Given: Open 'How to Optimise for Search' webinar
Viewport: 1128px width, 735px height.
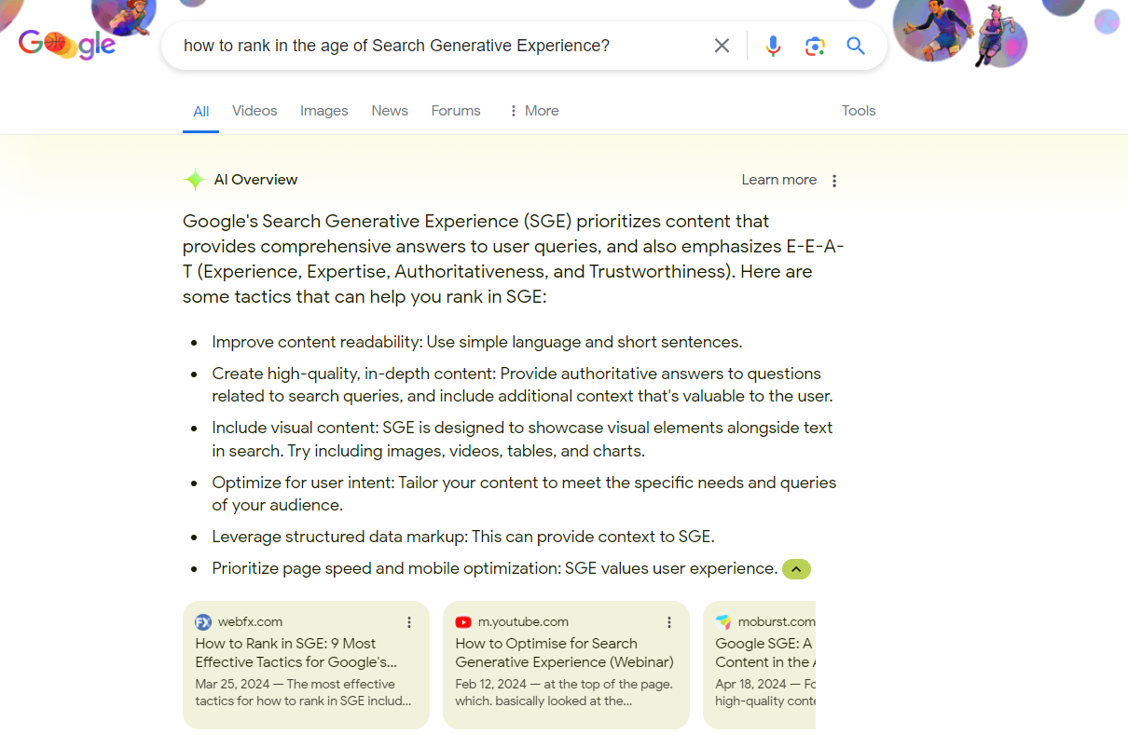Looking at the screenshot, I should click(565, 653).
